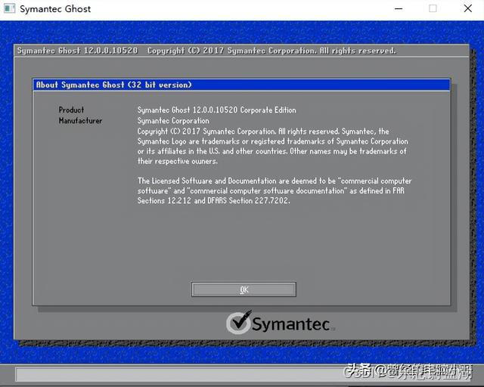The image size is (484, 387).
Task: Click the "Product" label
Action: (71, 110)
